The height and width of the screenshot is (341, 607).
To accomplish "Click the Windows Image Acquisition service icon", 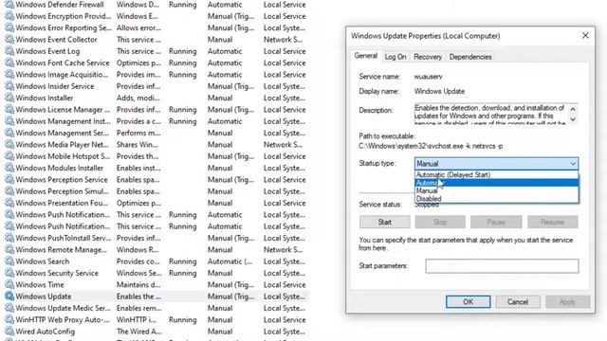I will (9, 75).
